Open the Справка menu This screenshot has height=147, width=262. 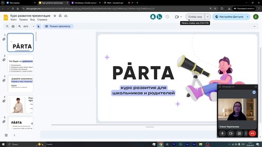(42, 20)
